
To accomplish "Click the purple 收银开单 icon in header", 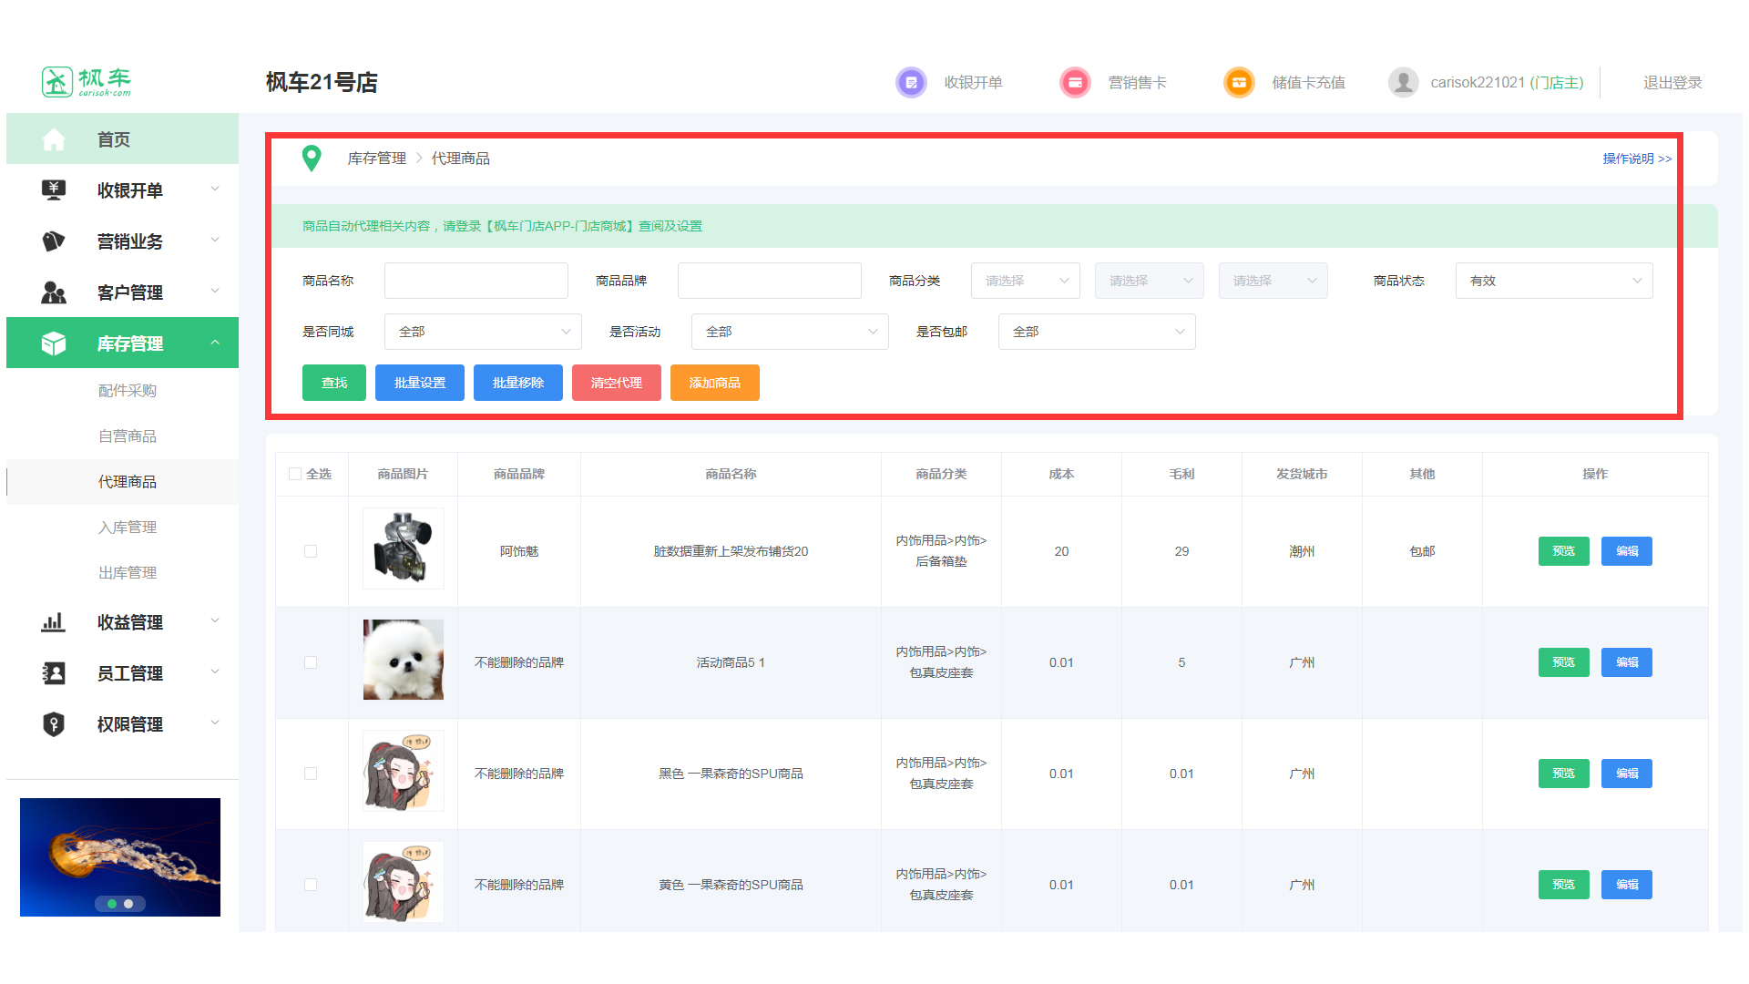I will pos(911,83).
